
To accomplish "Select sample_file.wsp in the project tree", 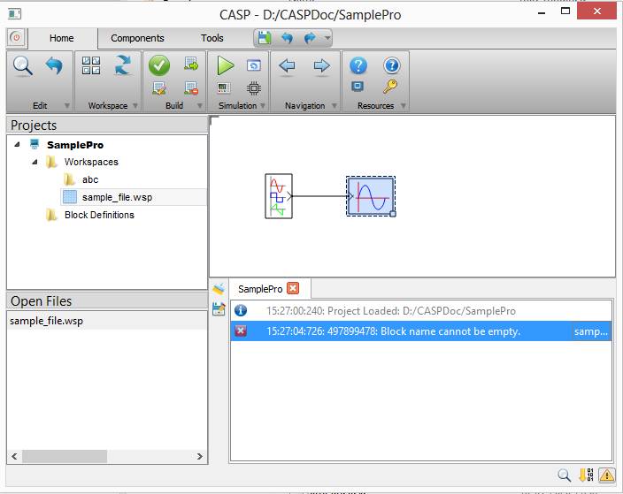I will click(116, 197).
